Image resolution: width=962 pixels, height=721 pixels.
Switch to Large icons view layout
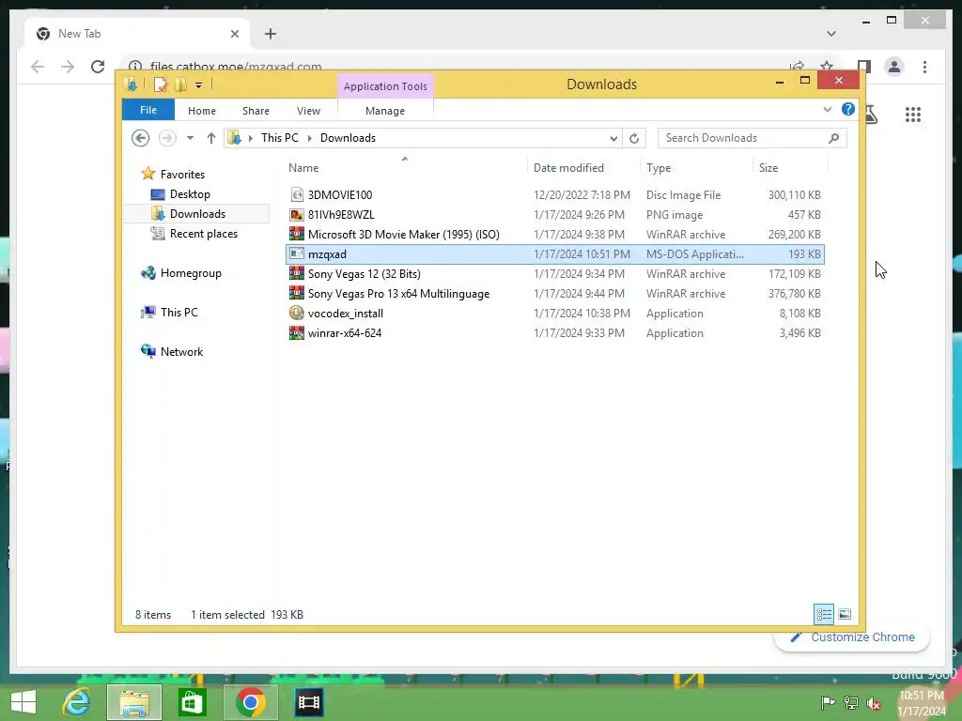point(845,614)
